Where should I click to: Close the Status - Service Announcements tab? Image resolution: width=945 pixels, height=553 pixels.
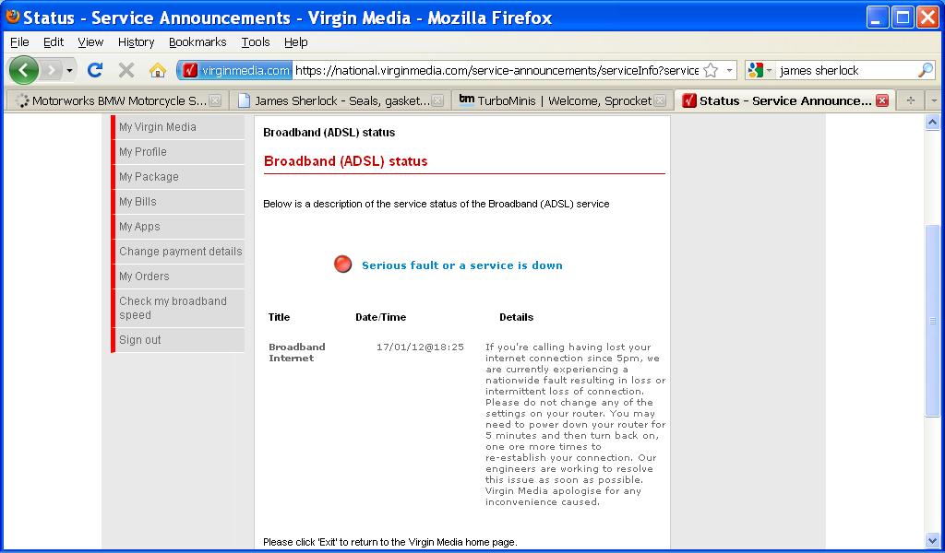882,100
